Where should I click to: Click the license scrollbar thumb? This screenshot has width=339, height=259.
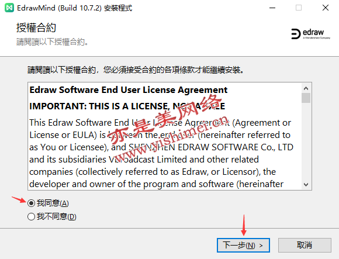(x=306, y=98)
